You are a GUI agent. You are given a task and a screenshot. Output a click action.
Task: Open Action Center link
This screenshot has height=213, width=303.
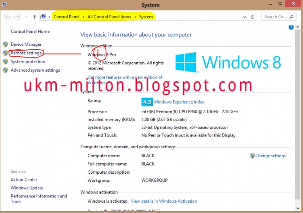24,180
